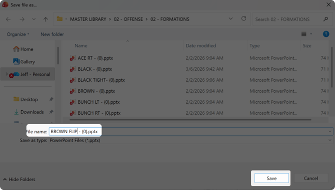Image resolution: width=335 pixels, height=190 pixels.
Task: Click the horizontal scrollbar under file list
Action: 190,120
